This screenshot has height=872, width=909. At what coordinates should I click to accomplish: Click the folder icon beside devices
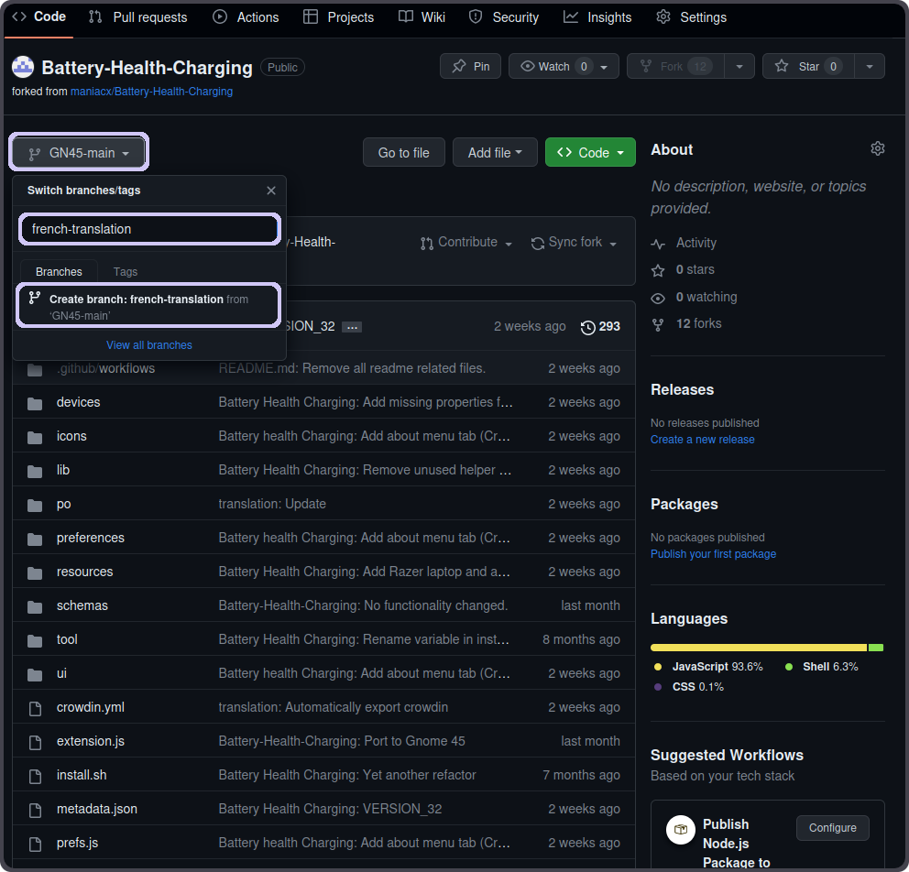35,402
